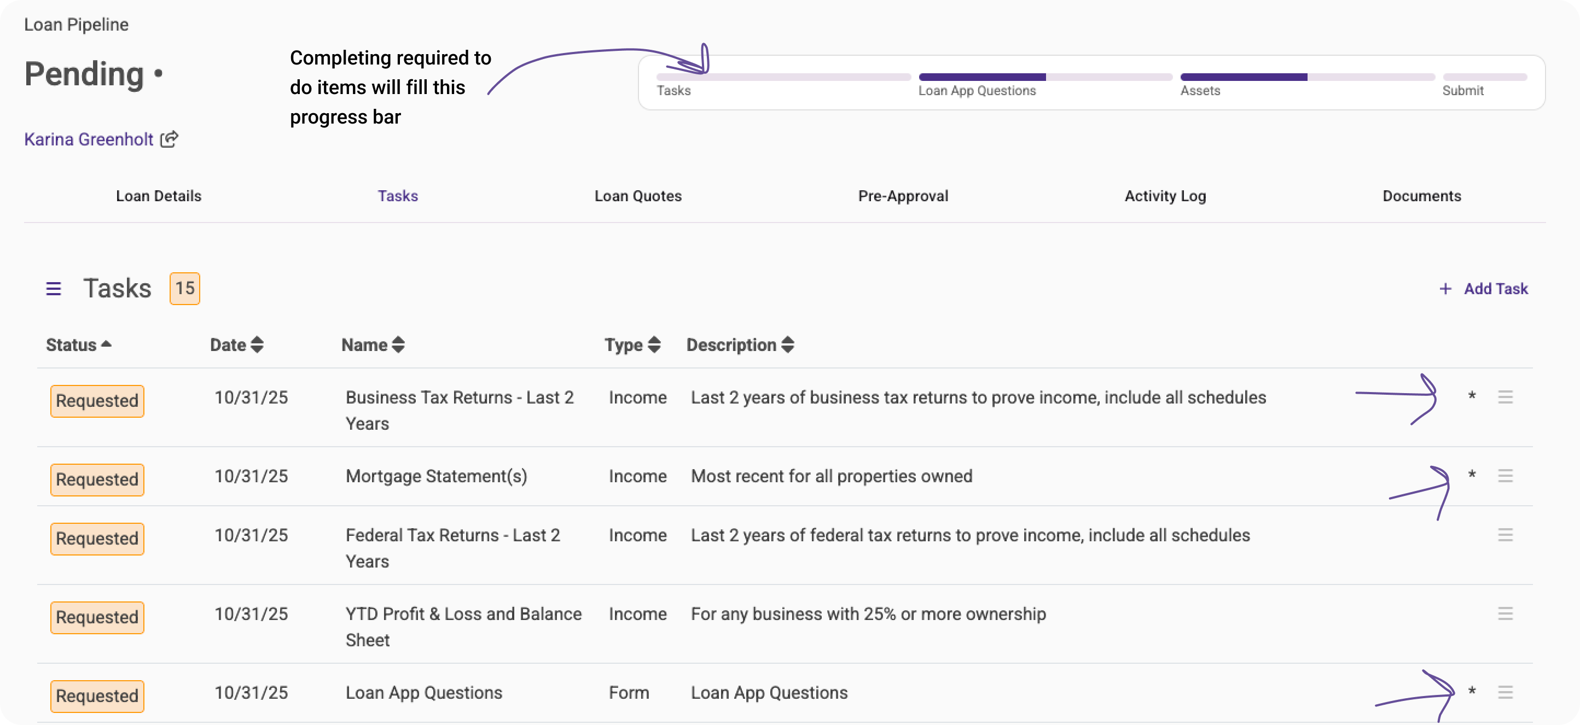Open row menu for Mortgage Statement(s) task
Image resolution: width=1580 pixels, height=725 pixels.
tap(1505, 476)
